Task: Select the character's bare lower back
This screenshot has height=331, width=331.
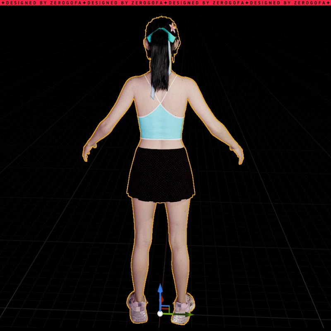Action: pos(161,144)
